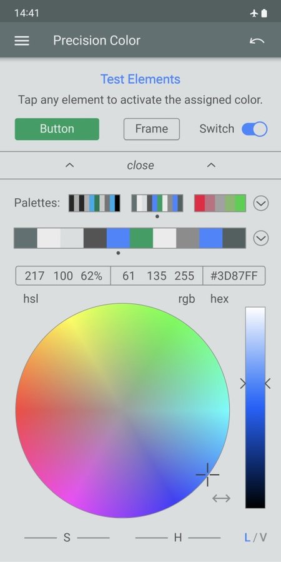Open the hamburger navigation menu
The image size is (281, 562).
(22, 41)
